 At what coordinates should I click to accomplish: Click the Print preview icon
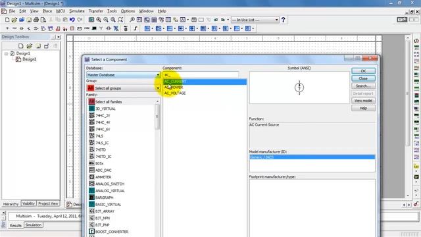coord(43,20)
